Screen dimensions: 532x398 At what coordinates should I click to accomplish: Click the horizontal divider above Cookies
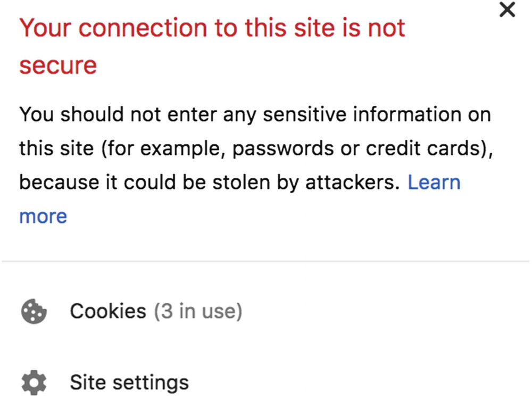(x=266, y=261)
